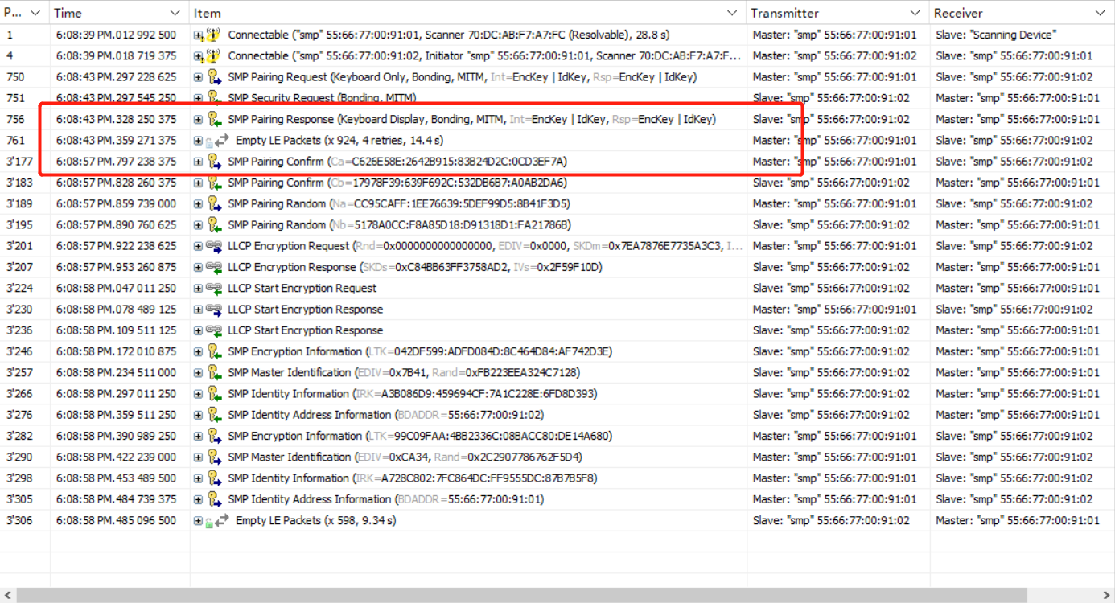Expand the SMP Pairing Confirm packet details
The width and height of the screenshot is (1115, 603).
pyautogui.click(x=198, y=161)
